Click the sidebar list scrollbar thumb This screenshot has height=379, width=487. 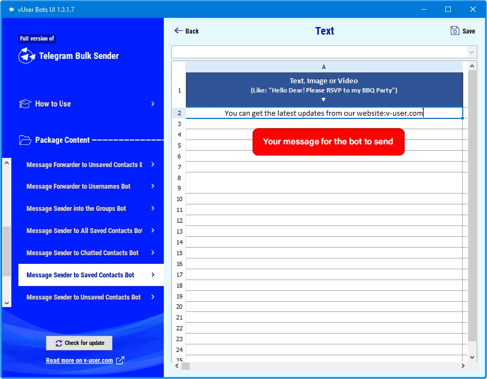(x=7, y=251)
